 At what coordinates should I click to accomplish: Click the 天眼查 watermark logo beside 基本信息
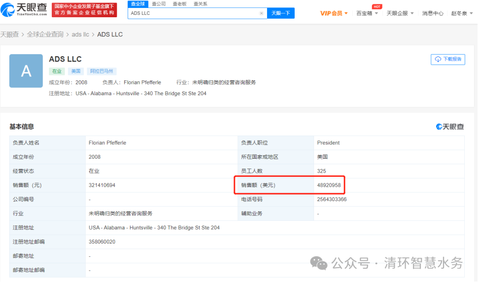[x=450, y=127]
